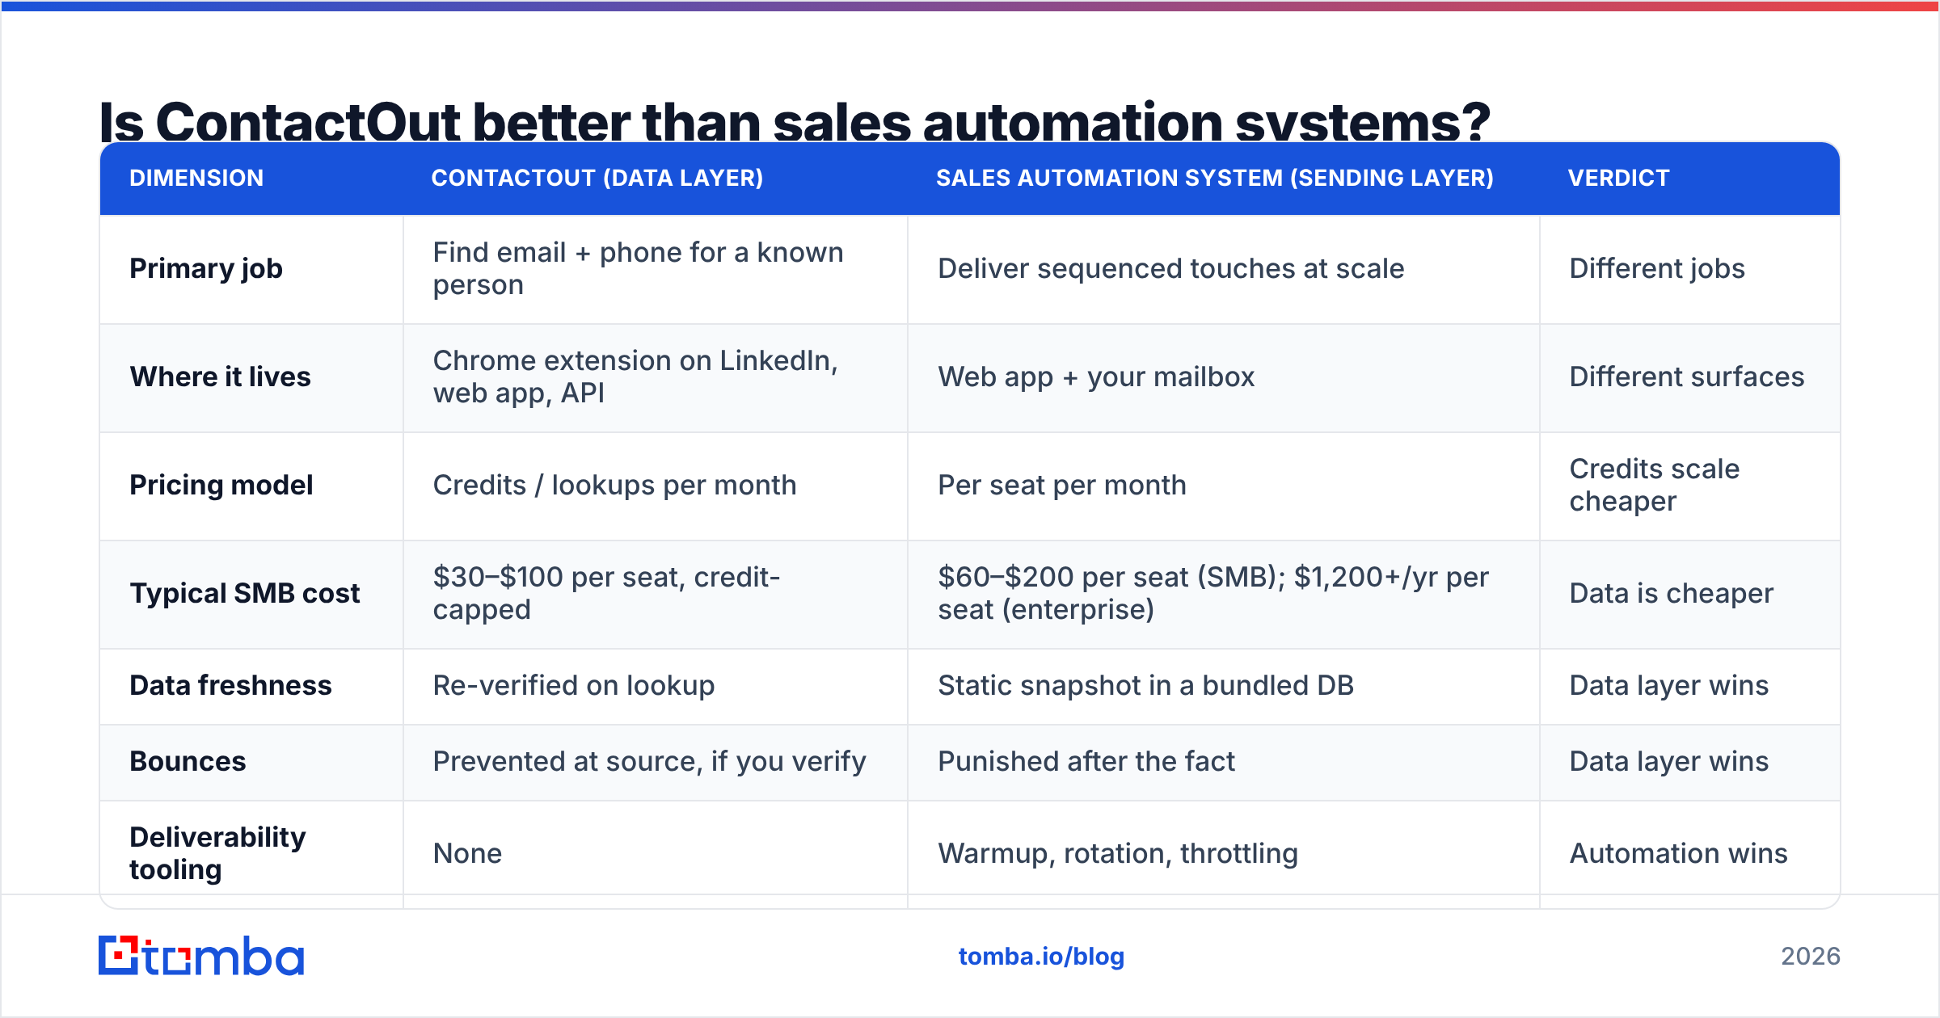Click the 'Is ContactOut better' title heading
The image size is (1940, 1018).
pos(794,121)
